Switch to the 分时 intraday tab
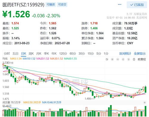 click(x=7, y=54)
